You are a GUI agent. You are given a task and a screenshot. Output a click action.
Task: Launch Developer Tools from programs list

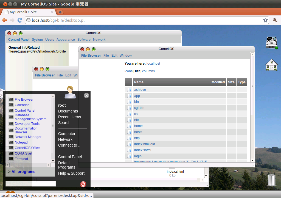point(27,124)
